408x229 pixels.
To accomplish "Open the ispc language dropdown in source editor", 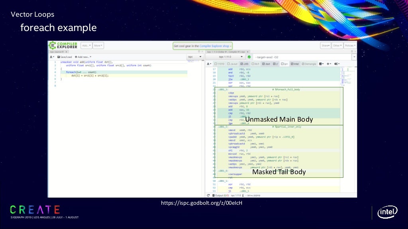I will click(x=195, y=57).
